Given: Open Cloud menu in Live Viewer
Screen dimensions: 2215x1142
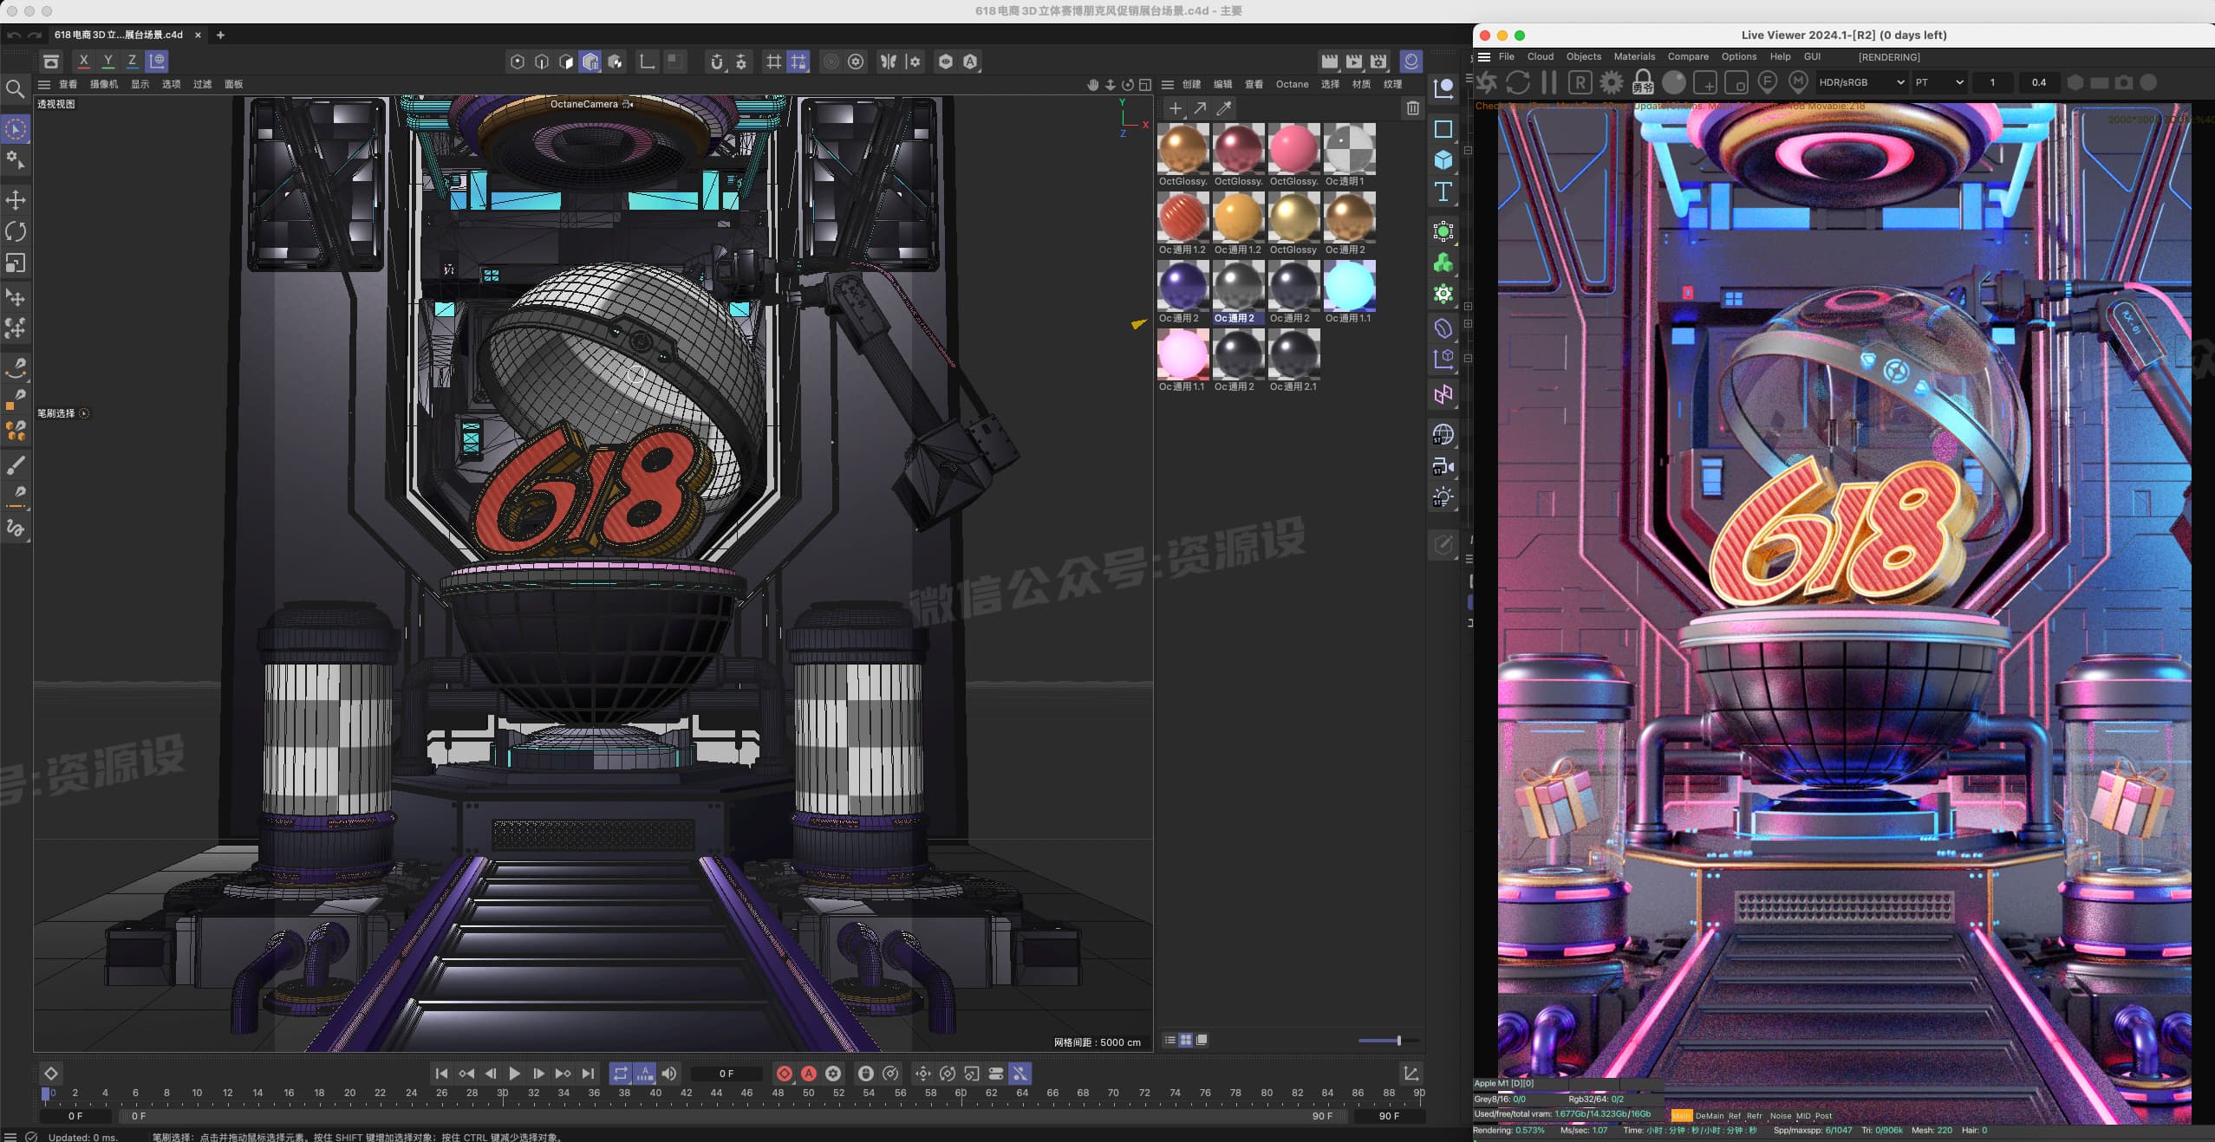Looking at the screenshot, I should tap(1540, 56).
